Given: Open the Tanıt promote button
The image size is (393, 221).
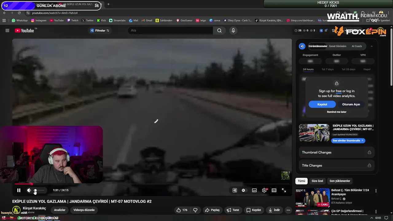Looking at the screenshot, I should click(x=233, y=210).
